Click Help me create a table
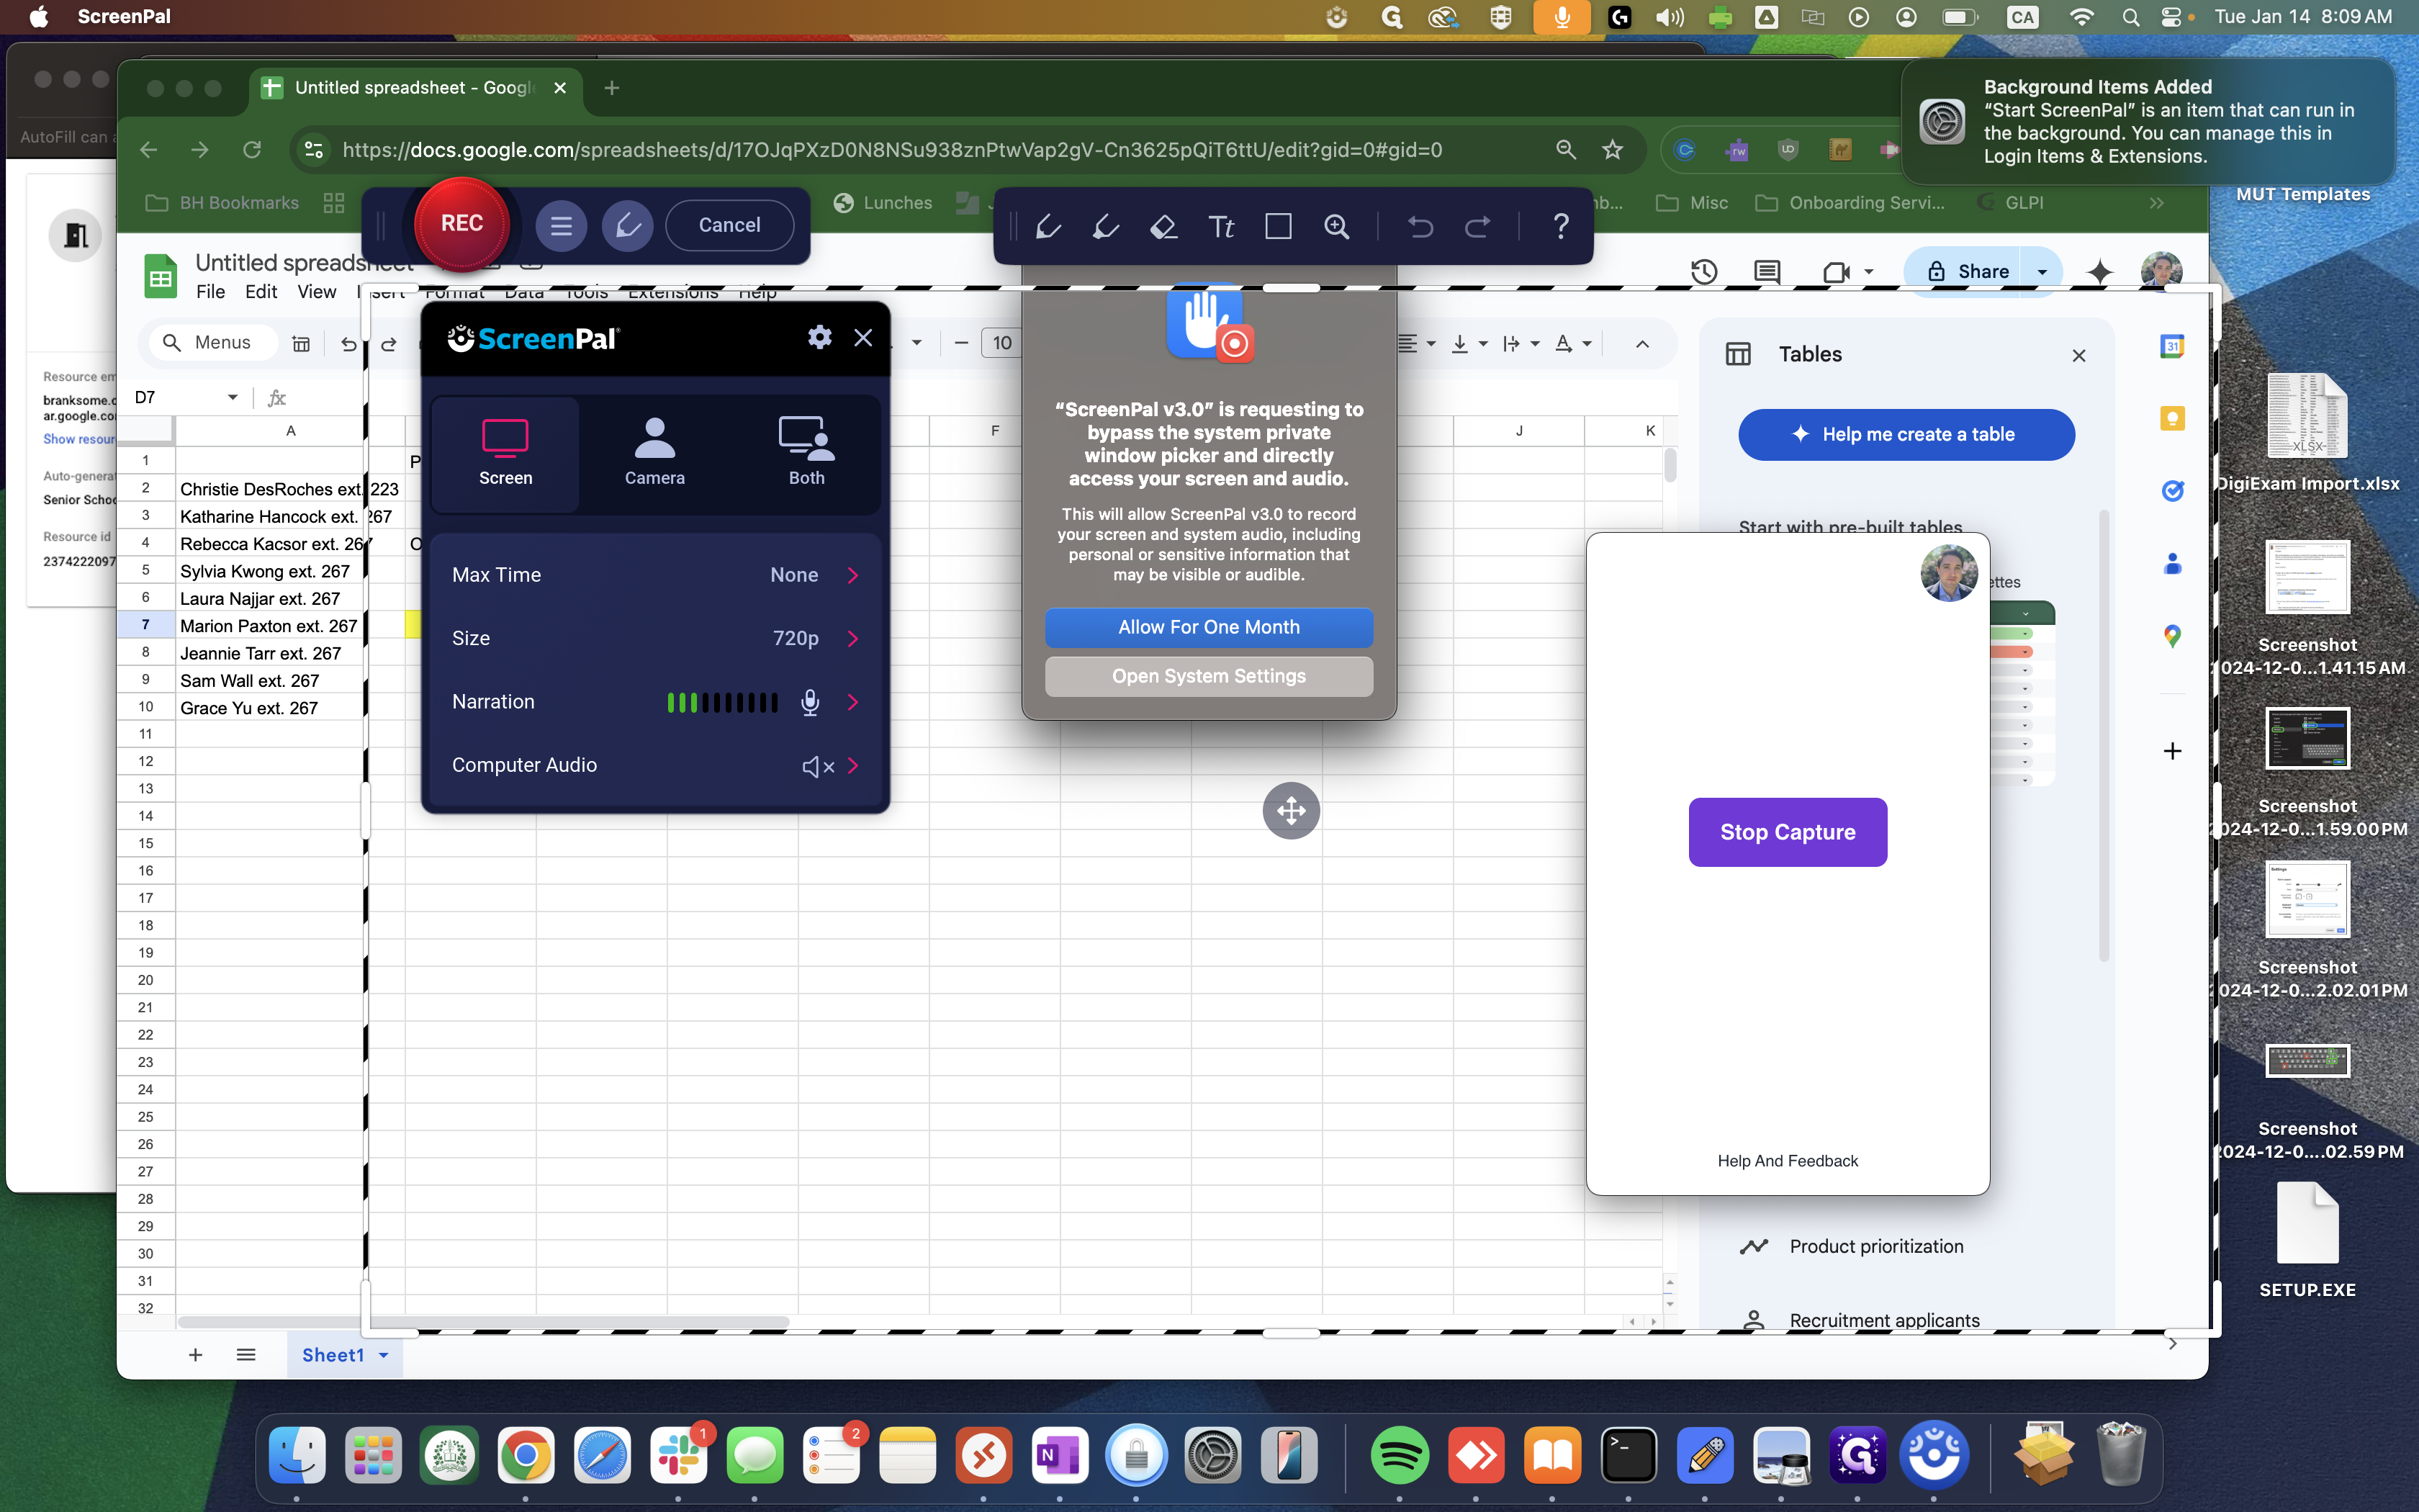The height and width of the screenshot is (1512, 2419). (1906, 434)
